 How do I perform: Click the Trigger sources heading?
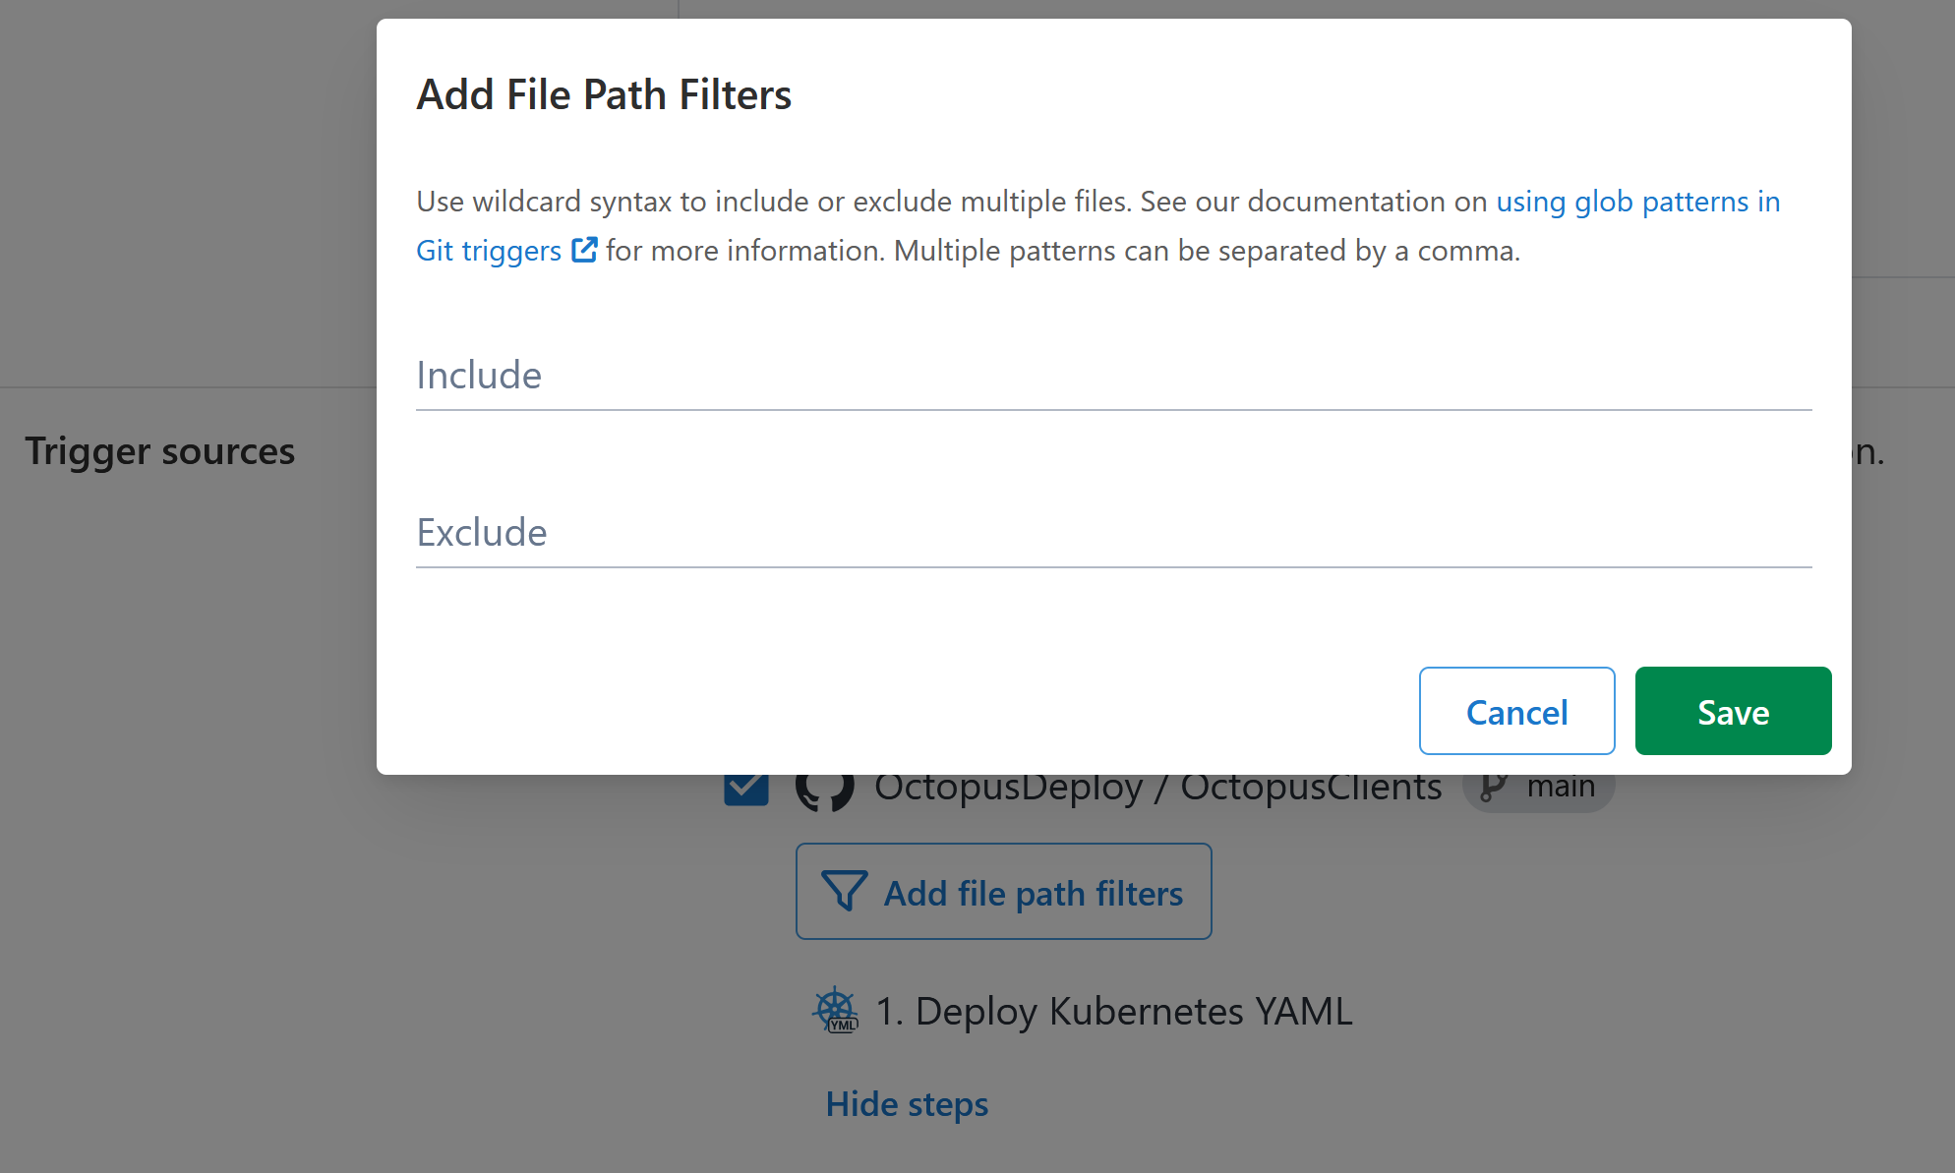159,451
